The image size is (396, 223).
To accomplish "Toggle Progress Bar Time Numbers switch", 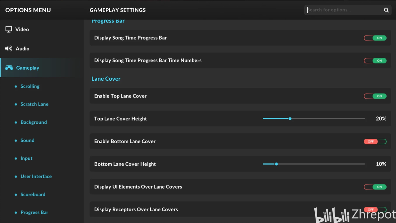I will tap(375, 60).
